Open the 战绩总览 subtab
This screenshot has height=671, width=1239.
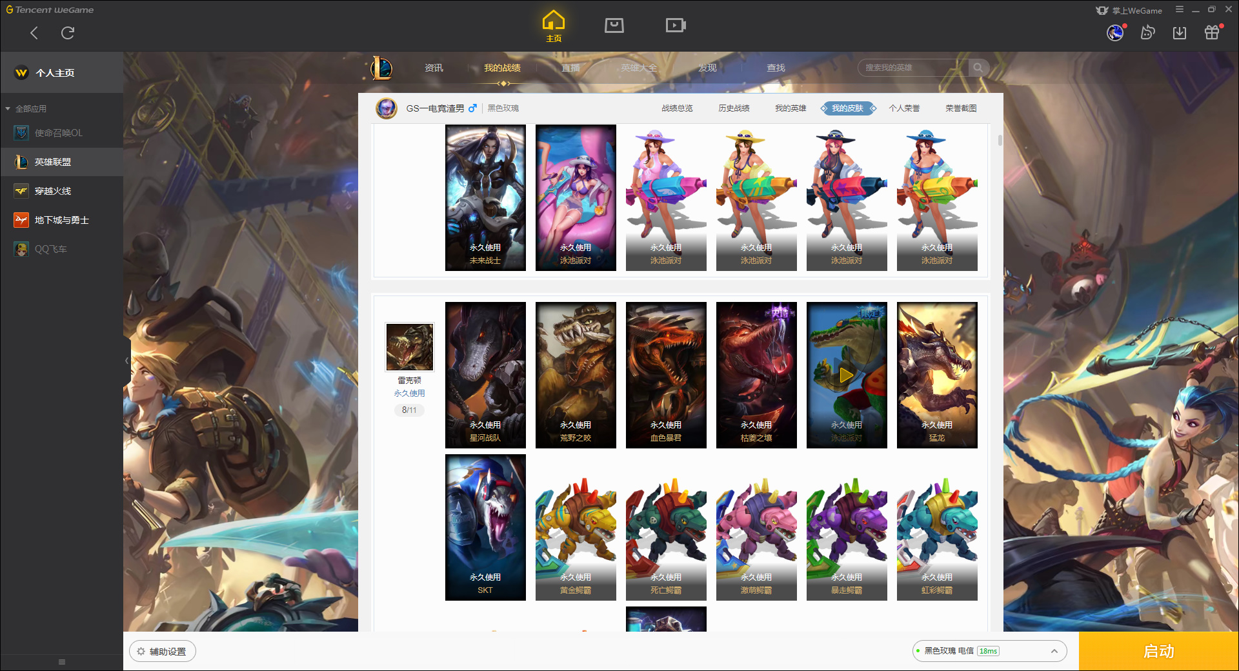[677, 108]
